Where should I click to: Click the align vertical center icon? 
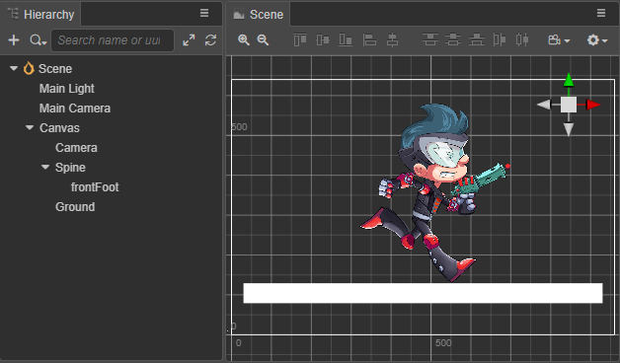[x=323, y=39]
